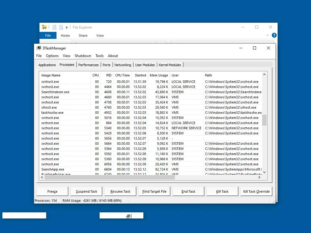
Task: Select svchost.exe with PID 6056
Action: click(x=151, y=164)
